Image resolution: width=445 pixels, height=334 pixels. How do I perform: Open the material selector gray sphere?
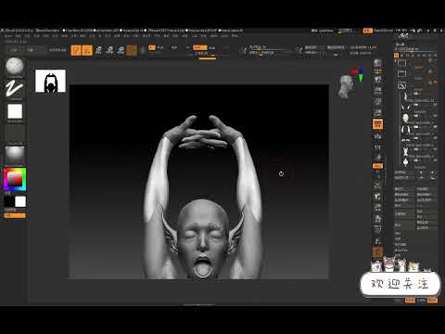pyautogui.click(x=15, y=154)
